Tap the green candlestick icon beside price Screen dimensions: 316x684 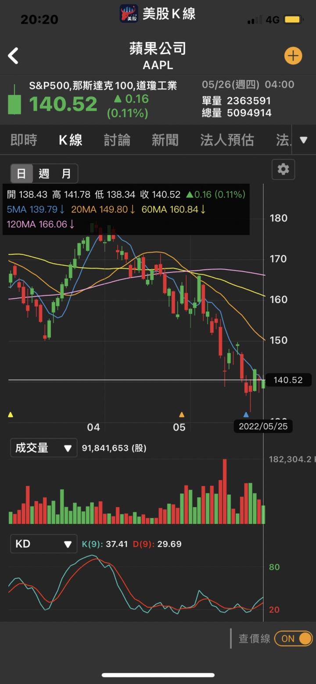pyautogui.click(x=15, y=100)
